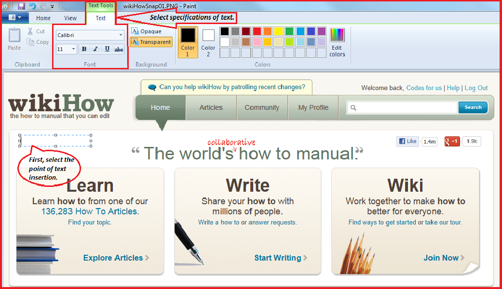Toggle Underline formatting
The width and height of the screenshot is (502, 289).
point(107,49)
